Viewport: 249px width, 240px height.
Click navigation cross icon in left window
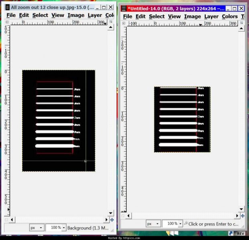(x=112, y=220)
